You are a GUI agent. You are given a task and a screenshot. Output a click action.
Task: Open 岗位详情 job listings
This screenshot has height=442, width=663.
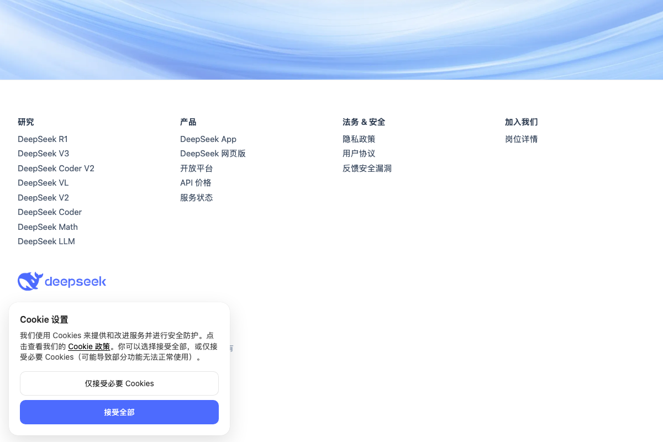(521, 139)
